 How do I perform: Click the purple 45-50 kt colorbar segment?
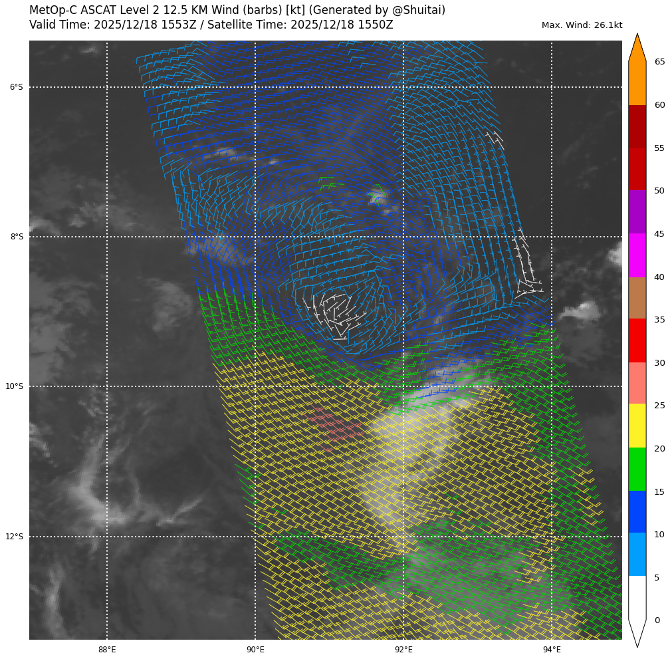(637, 211)
